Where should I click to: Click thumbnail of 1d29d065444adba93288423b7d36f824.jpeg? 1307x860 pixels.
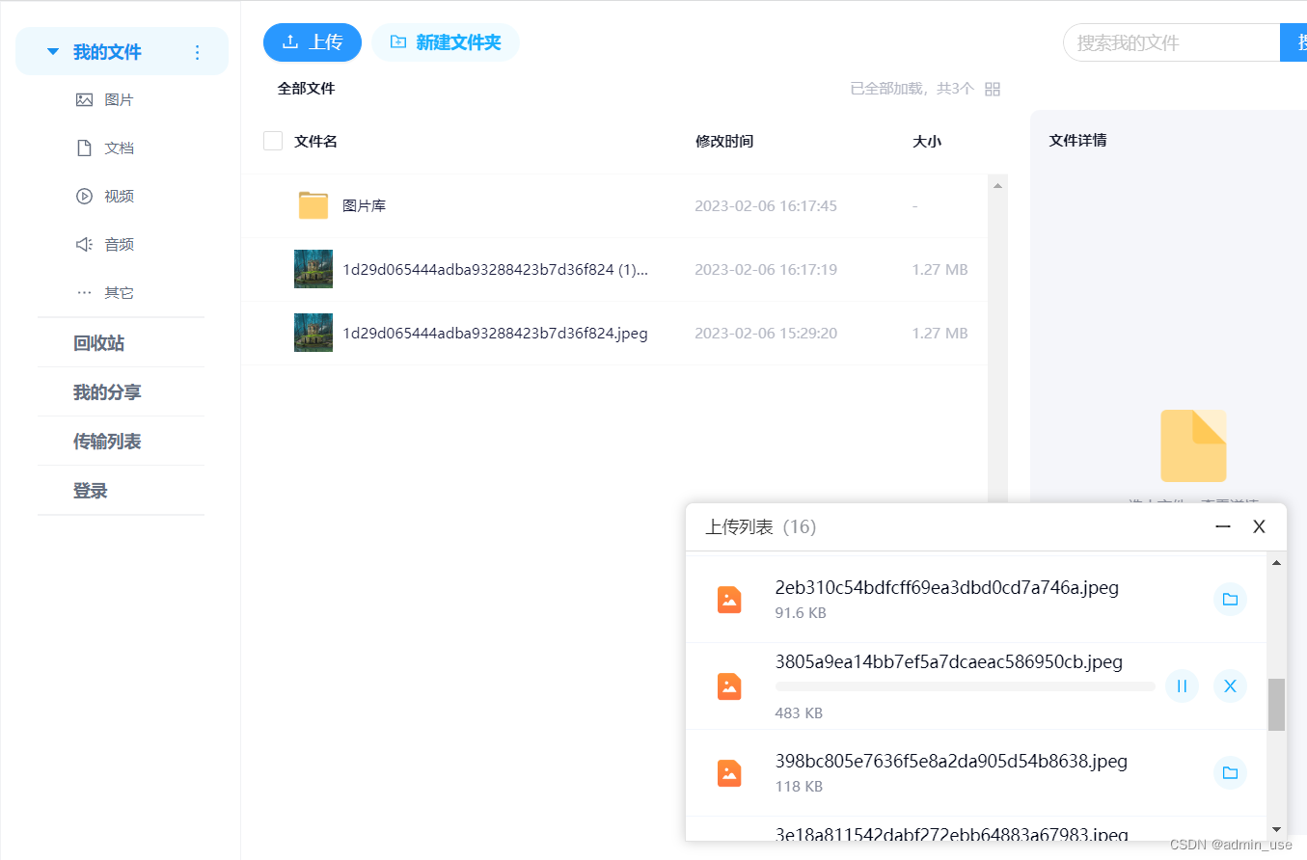coord(313,333)
